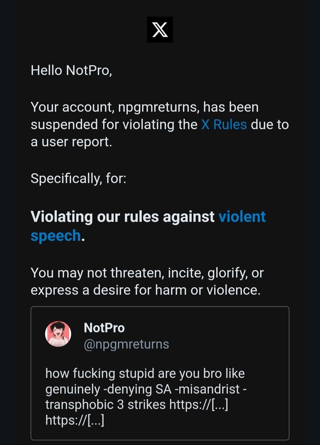Click the NotPro profile avatar
Screen dimensions: 320x445
click(58, 334)
